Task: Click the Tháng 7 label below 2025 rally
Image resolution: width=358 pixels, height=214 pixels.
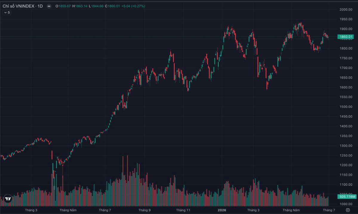Action: (x=104, y=210)
